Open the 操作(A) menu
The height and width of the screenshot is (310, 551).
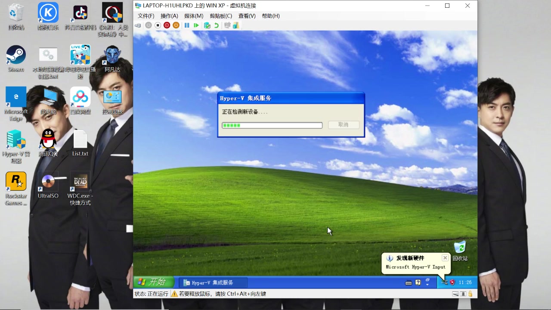click(169, 16)
